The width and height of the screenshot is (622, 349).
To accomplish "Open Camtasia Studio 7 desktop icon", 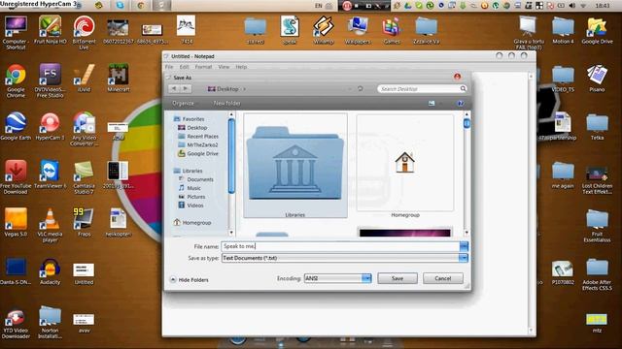I will pos(85,177).
